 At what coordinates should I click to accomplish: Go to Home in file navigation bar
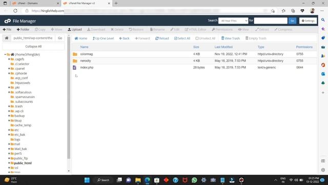click(81, 39)
